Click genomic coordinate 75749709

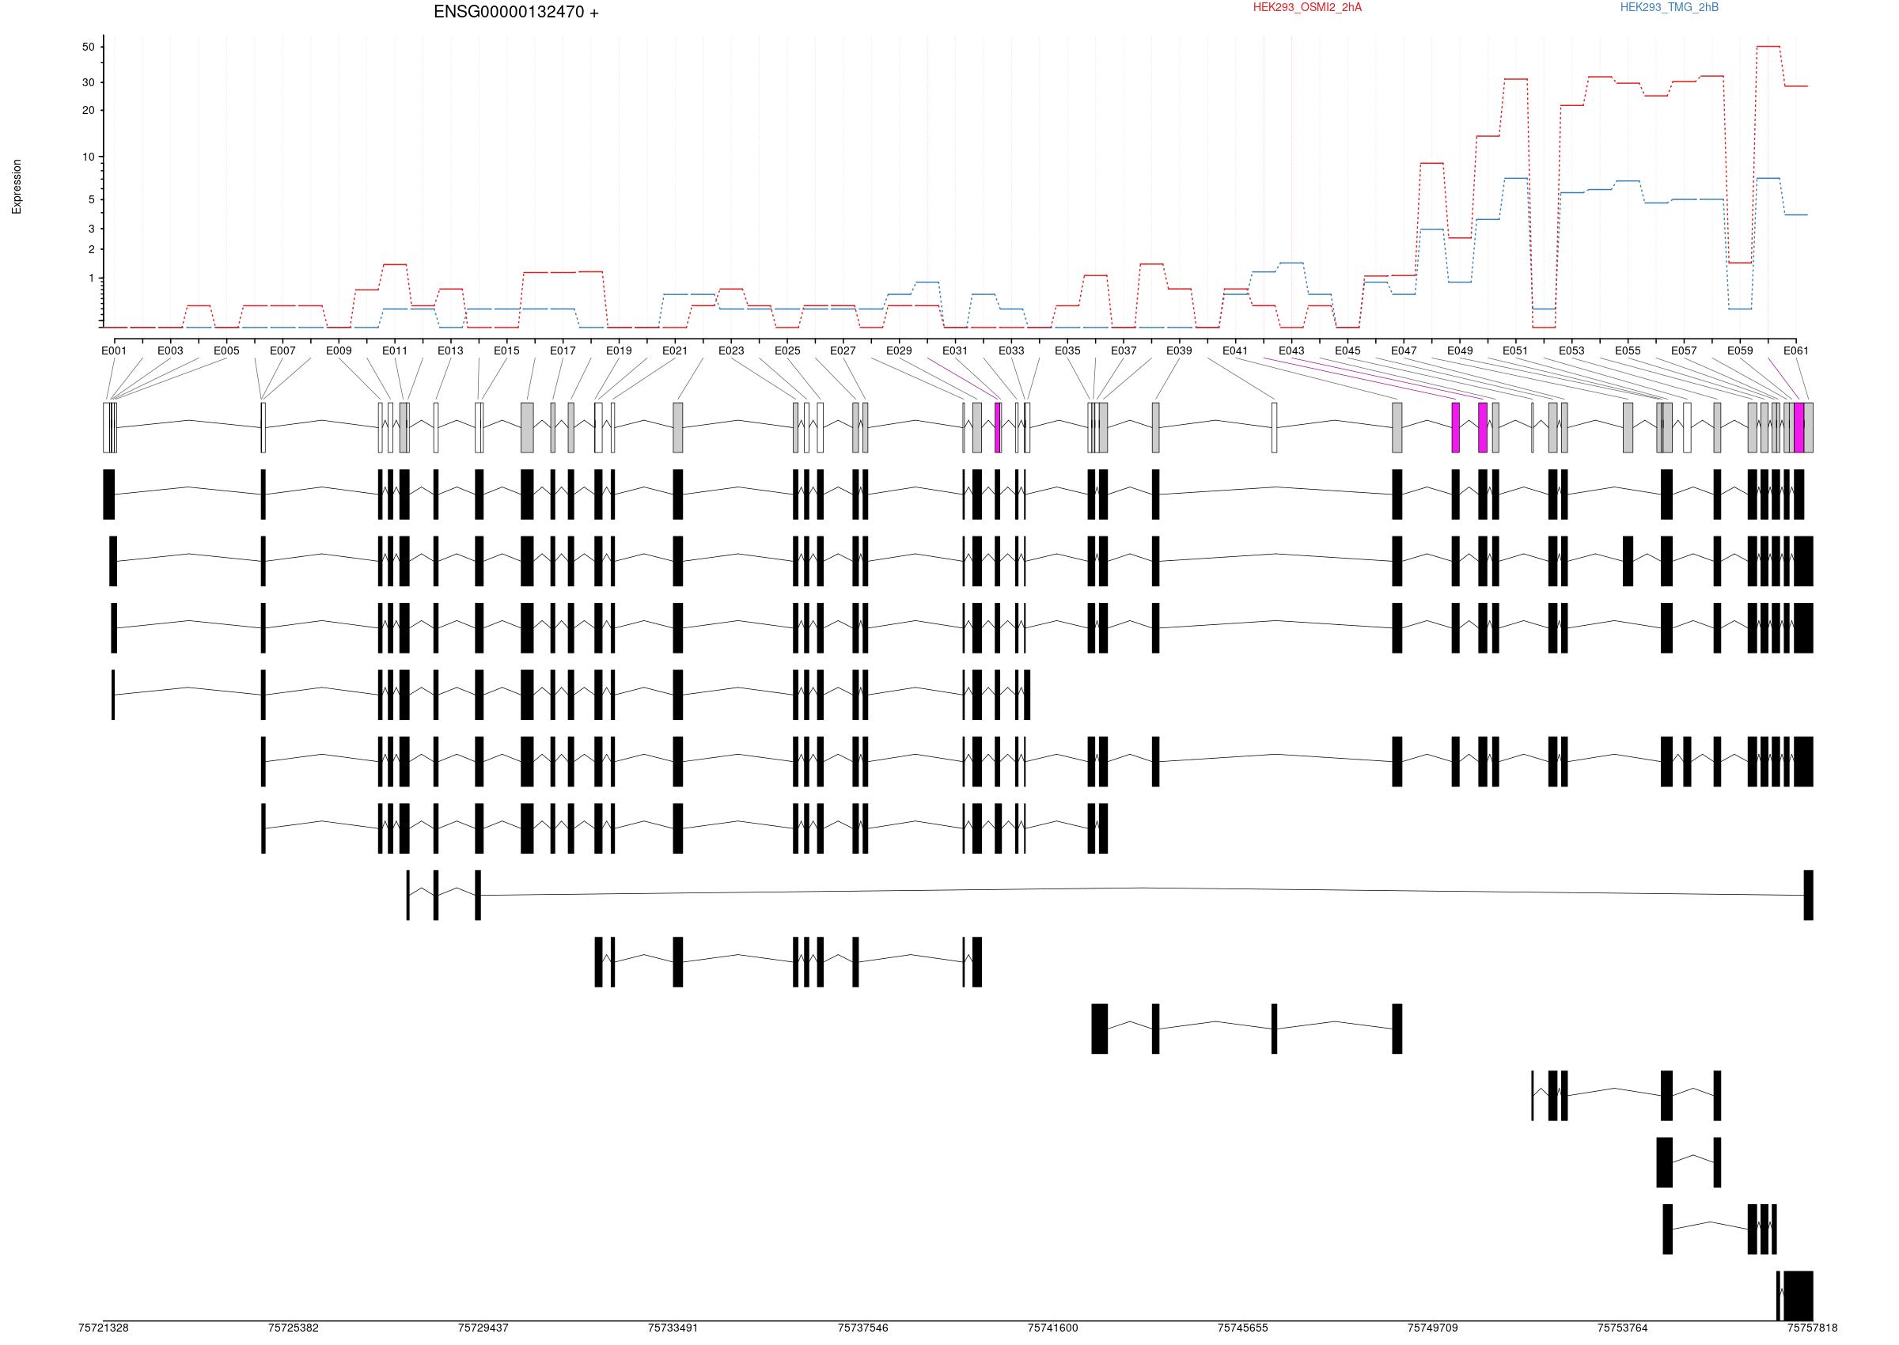click(x=1433, y=1328)
